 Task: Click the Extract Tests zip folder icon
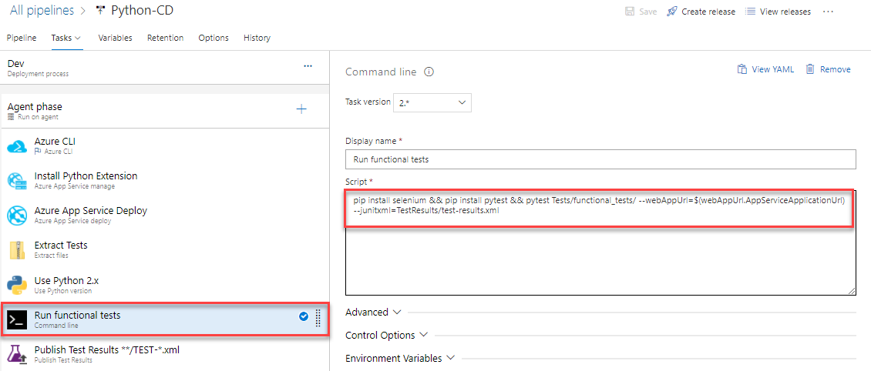(x=17, y=250)
